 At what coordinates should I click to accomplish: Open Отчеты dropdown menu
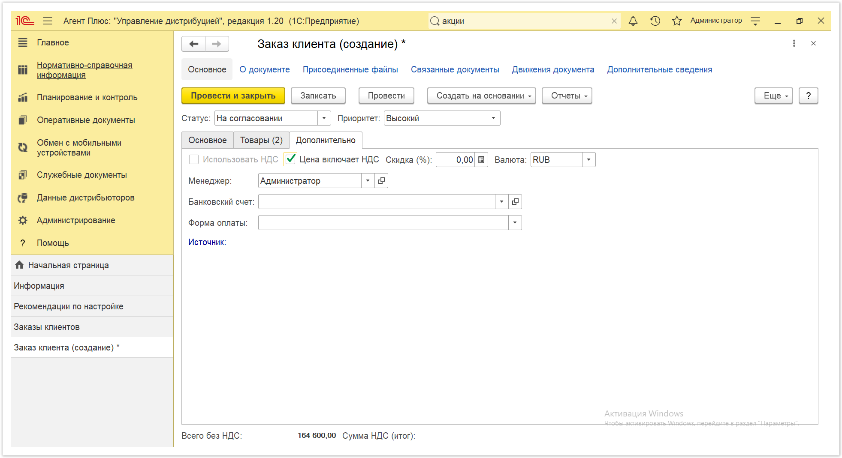567,96
